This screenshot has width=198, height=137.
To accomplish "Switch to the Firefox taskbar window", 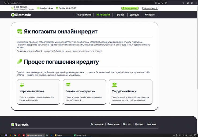I will [35, 135].
